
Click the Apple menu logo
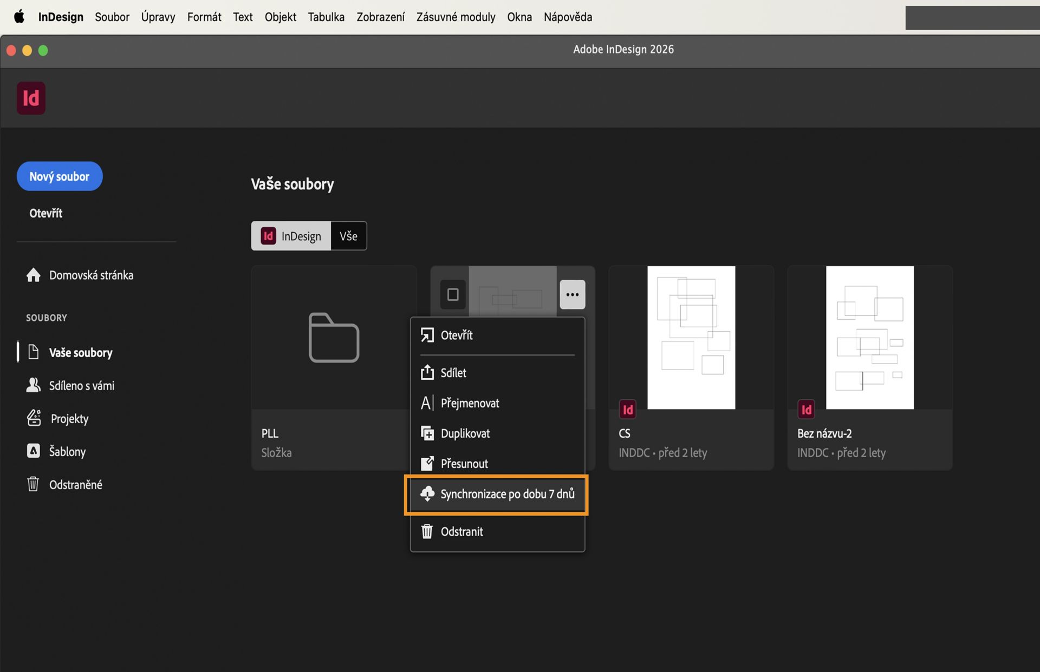pos(19,17)
